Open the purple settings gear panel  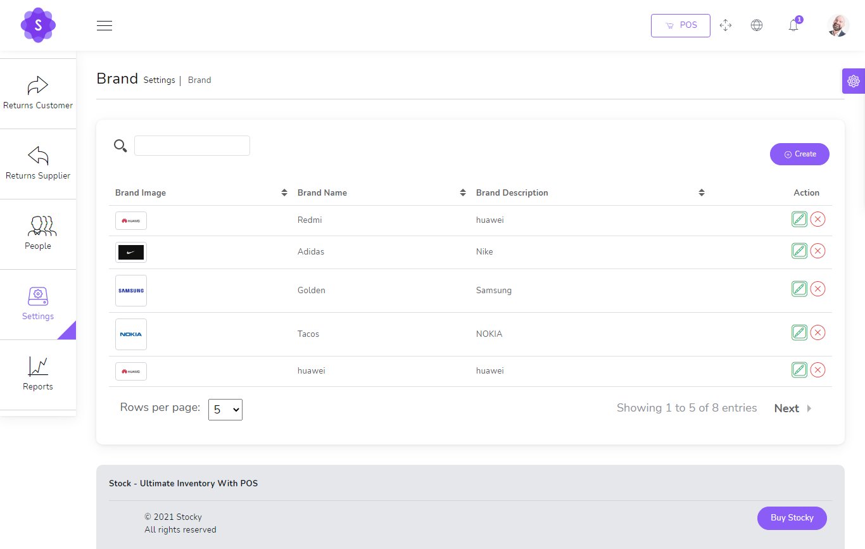(853, 81)
